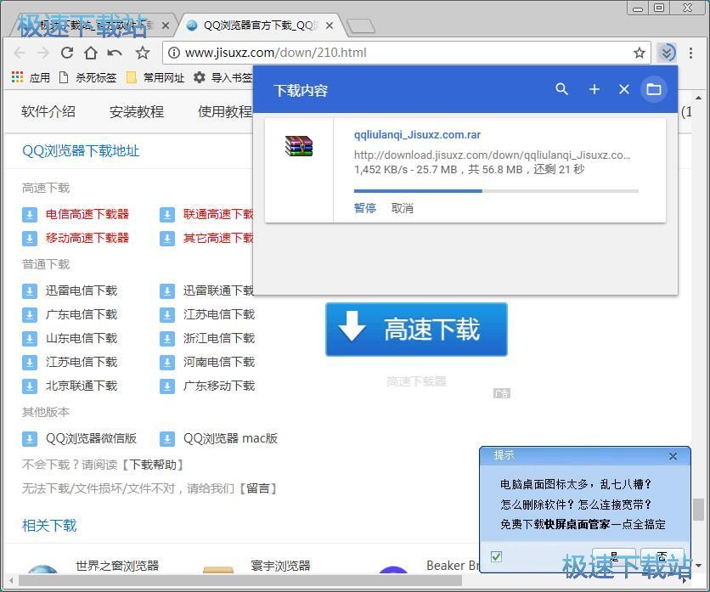Screen dimensions: 710x592
Task: Go to the browser home page icon
Action: tap(91, 53)
